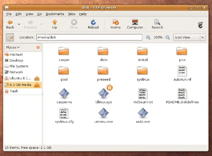Click the Forward arrow button
This screenshot has height=156, width=212.
(x=30, y=24)
